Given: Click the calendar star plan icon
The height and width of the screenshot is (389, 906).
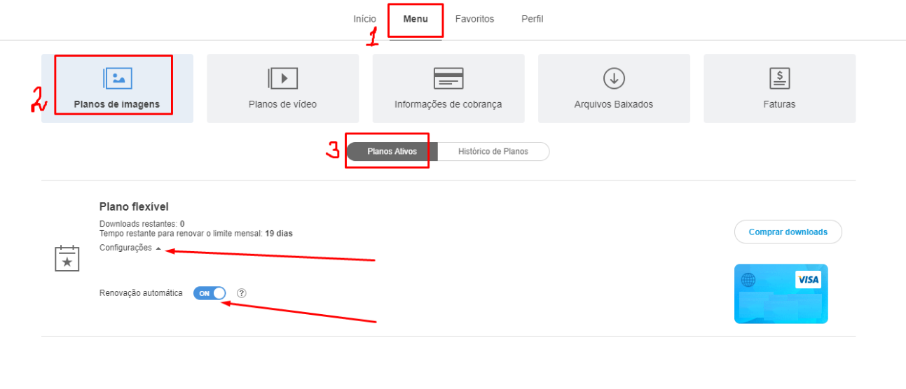Looking at the screenshot, I should tap(67, 258).
